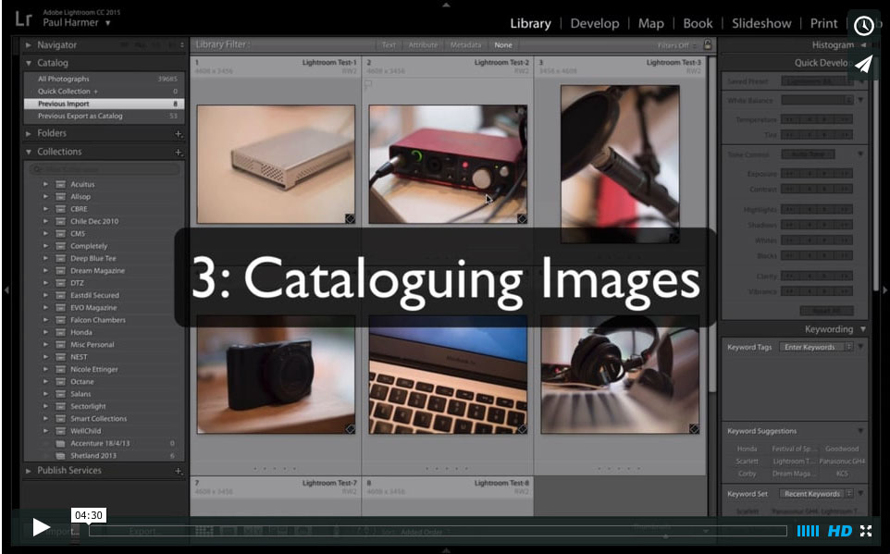Collapse the Keywording panel

coord(863,329)
